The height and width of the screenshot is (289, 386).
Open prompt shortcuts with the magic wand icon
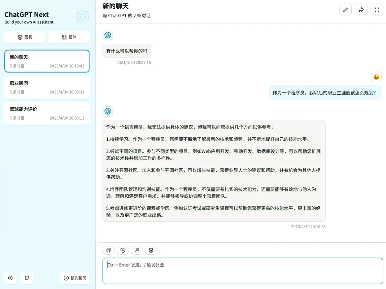(x=137, y=250)
